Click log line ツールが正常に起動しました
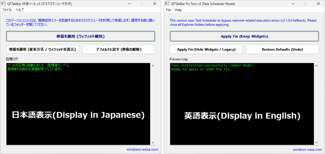 click(38, 65)
